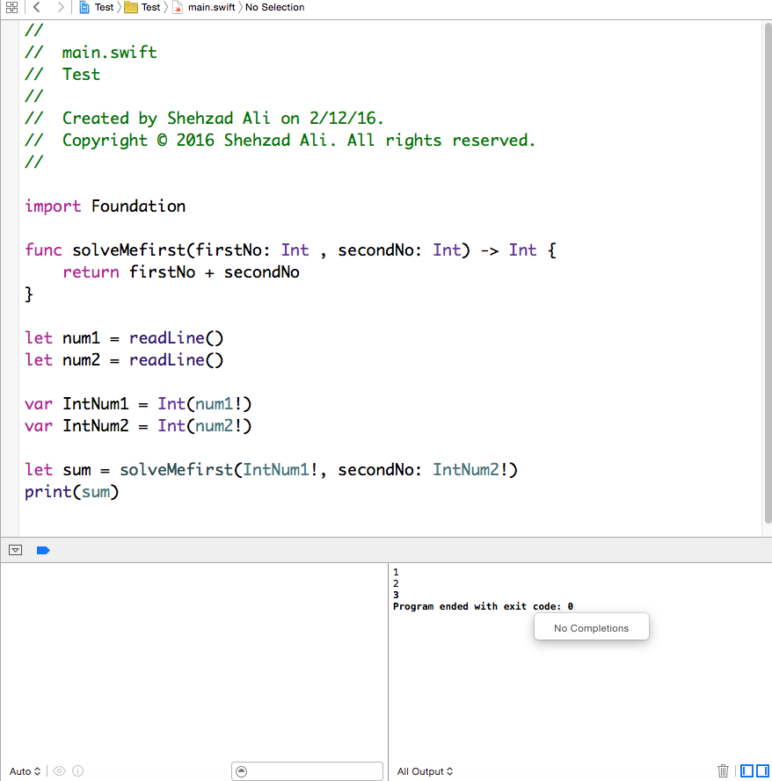Click the Quick Look eye icon

pyautogui.click(x=59, y=771)
